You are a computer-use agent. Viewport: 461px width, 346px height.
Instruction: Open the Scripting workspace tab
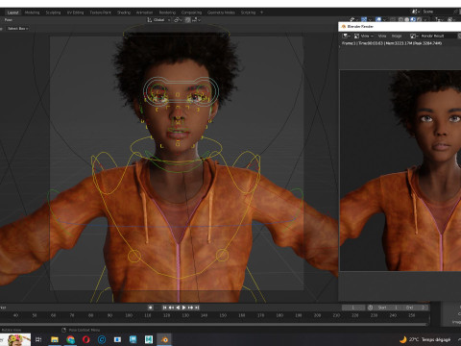tap(248, 12)
